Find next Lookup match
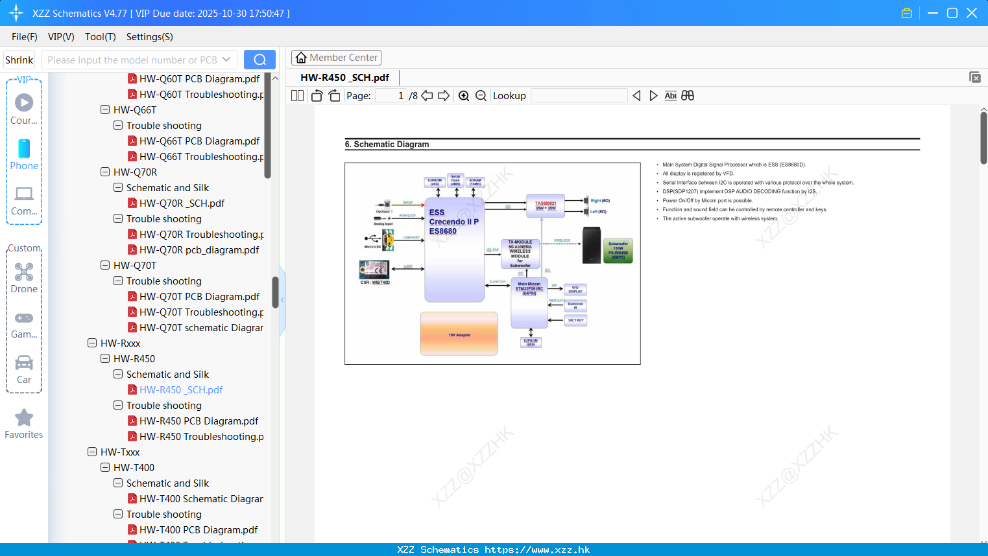988x556 pixels. pyautogui.click(x=653, y=96)
